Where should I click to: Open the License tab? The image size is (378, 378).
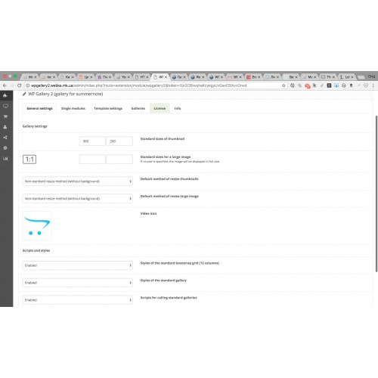tap(160, 108)
